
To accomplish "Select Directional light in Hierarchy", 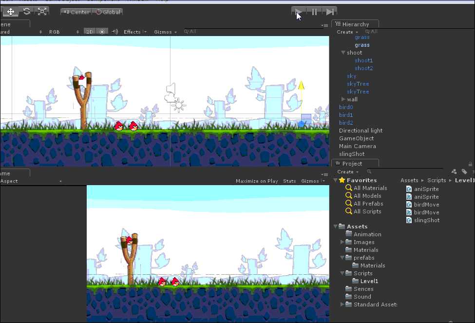I will pyautogui.click(x=361, y=131).
